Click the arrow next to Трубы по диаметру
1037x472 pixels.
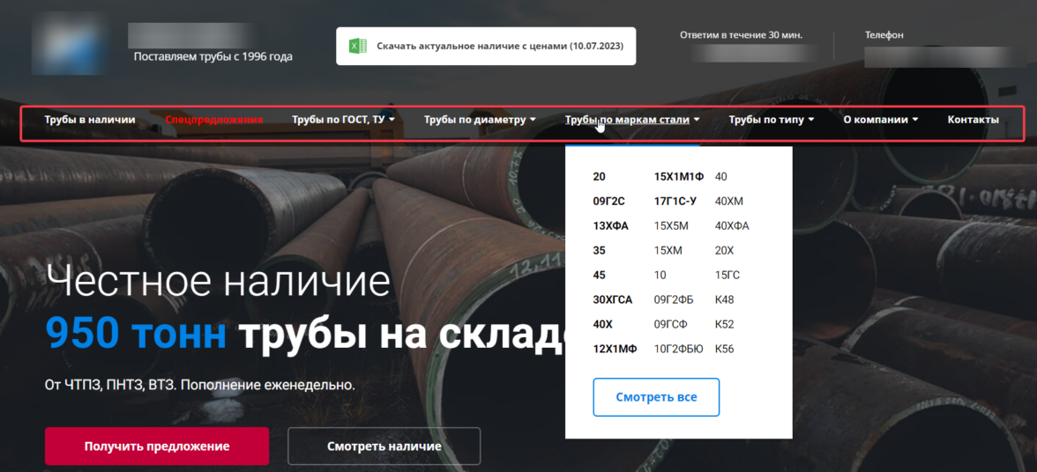coord(533,120)
